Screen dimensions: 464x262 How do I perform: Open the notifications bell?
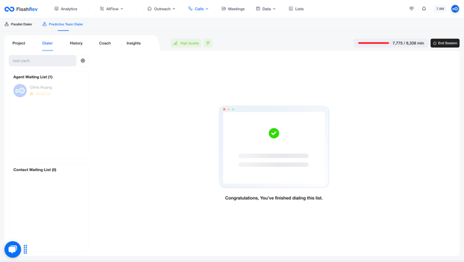click(424, 9)
